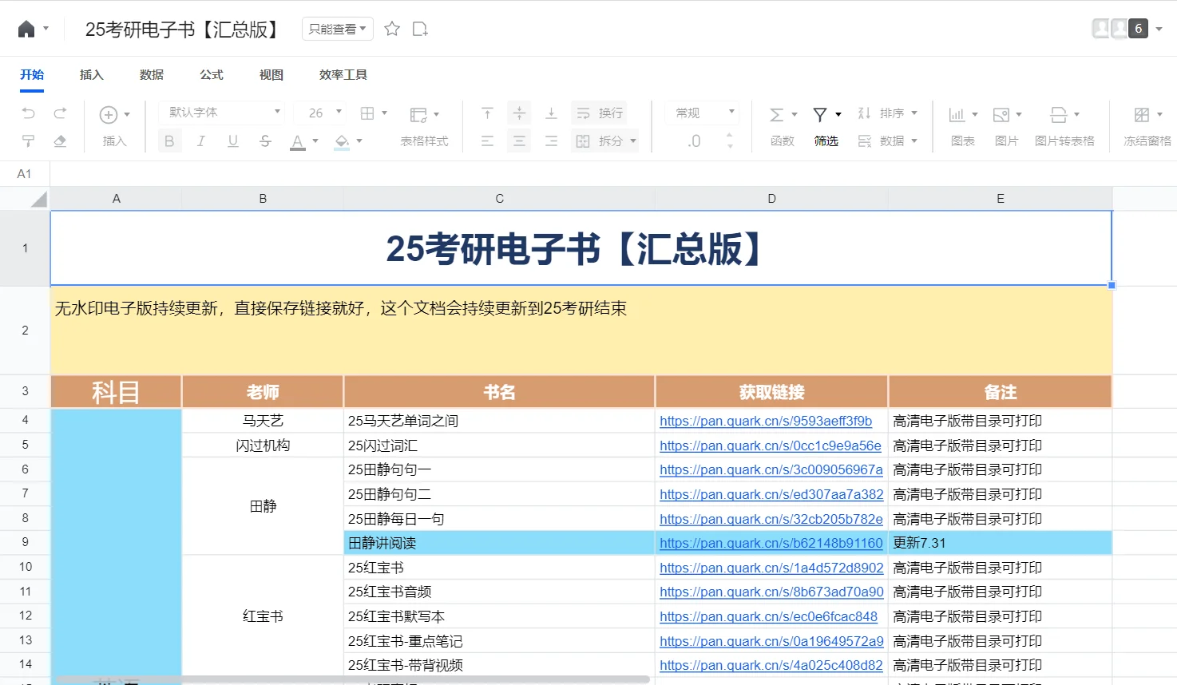Insert a chart (图表)
The height and width of the screenshot is (685, 1177).
957,115
